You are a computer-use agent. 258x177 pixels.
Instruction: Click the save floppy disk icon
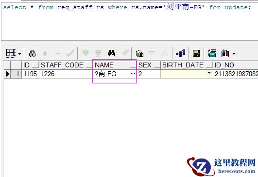coord(196,53)
